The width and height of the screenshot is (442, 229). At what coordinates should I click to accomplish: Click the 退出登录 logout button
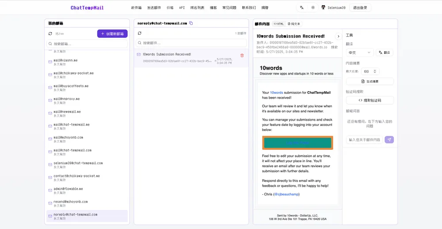pos(360,7)
